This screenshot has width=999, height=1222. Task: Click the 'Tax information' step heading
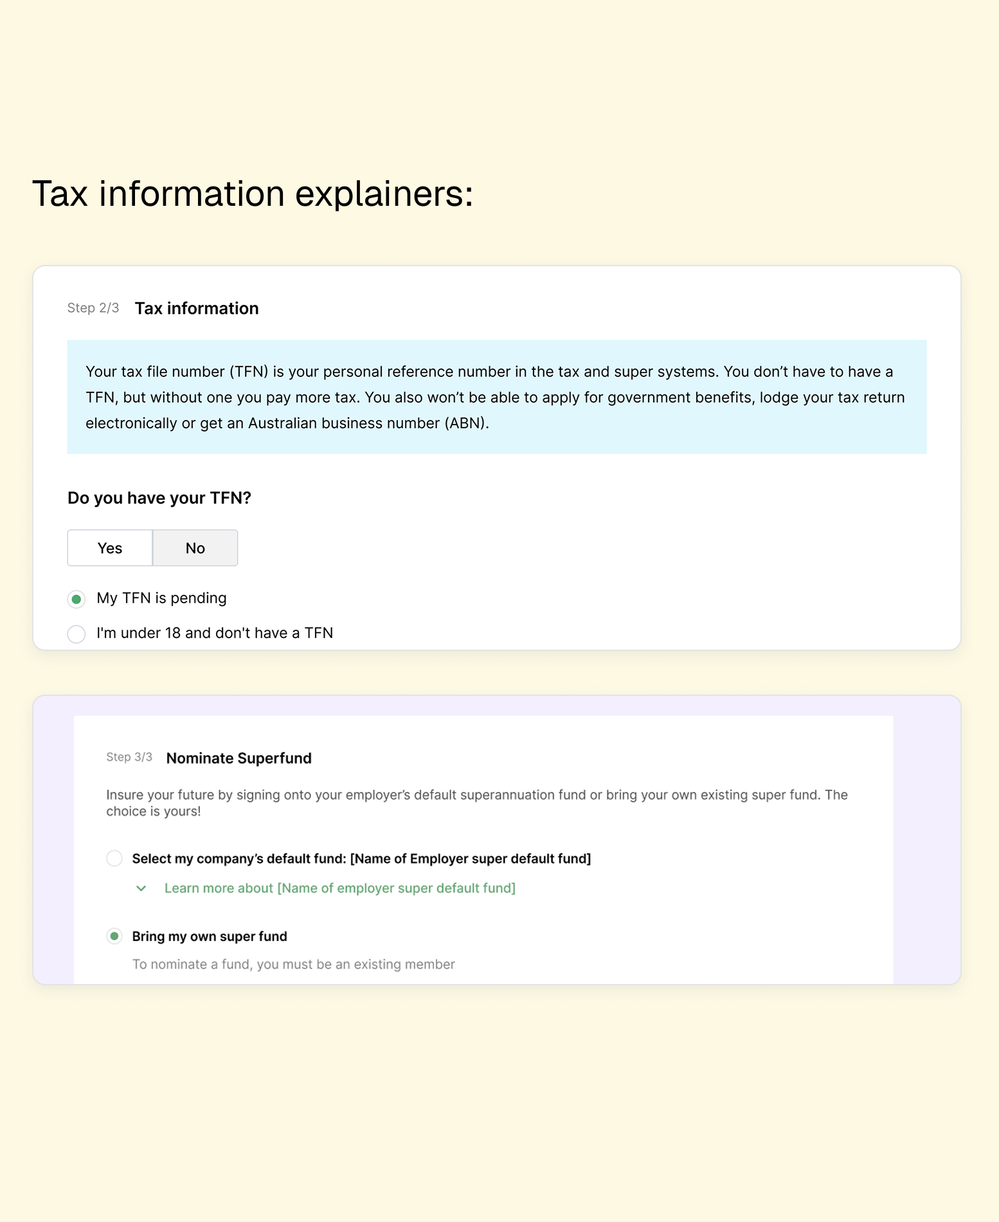tap(197, 309)
